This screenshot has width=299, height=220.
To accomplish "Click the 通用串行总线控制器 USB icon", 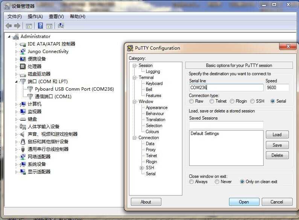I will pos(23,149).
